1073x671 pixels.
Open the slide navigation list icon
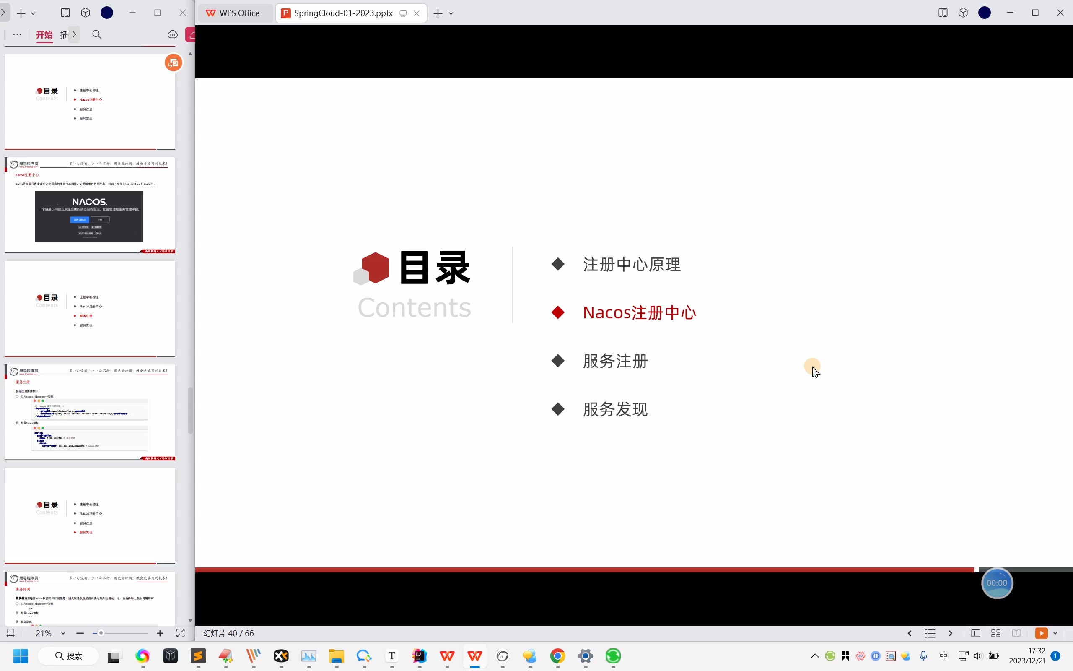(x=930, y=633)
